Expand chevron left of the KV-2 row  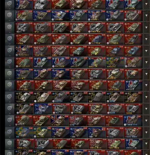click(10, 125)
